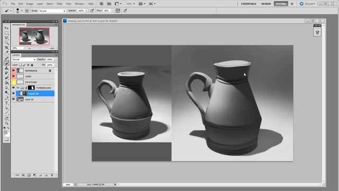Select the Rectangular Marquee tool
The width and height of the screenshot is (339, 191).
pos(6,33)
